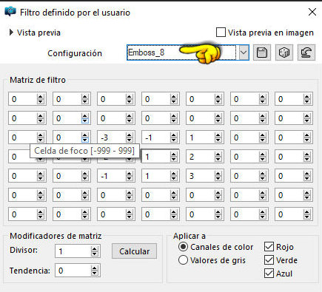Click the Calcular button
Viewport: 322px width, 292px height.
click(x=134, y=251)
